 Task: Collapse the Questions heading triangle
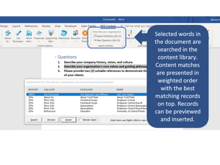tap(55, 57)
